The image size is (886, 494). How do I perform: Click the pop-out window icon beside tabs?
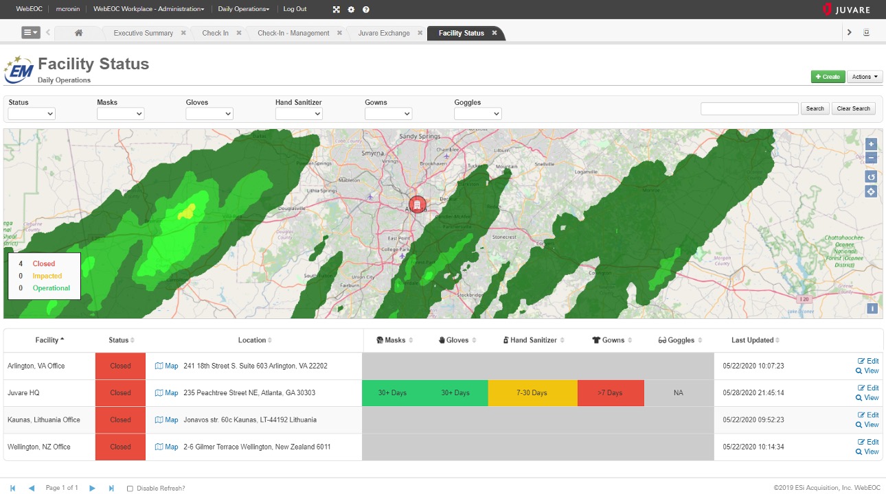pos(866,32)
